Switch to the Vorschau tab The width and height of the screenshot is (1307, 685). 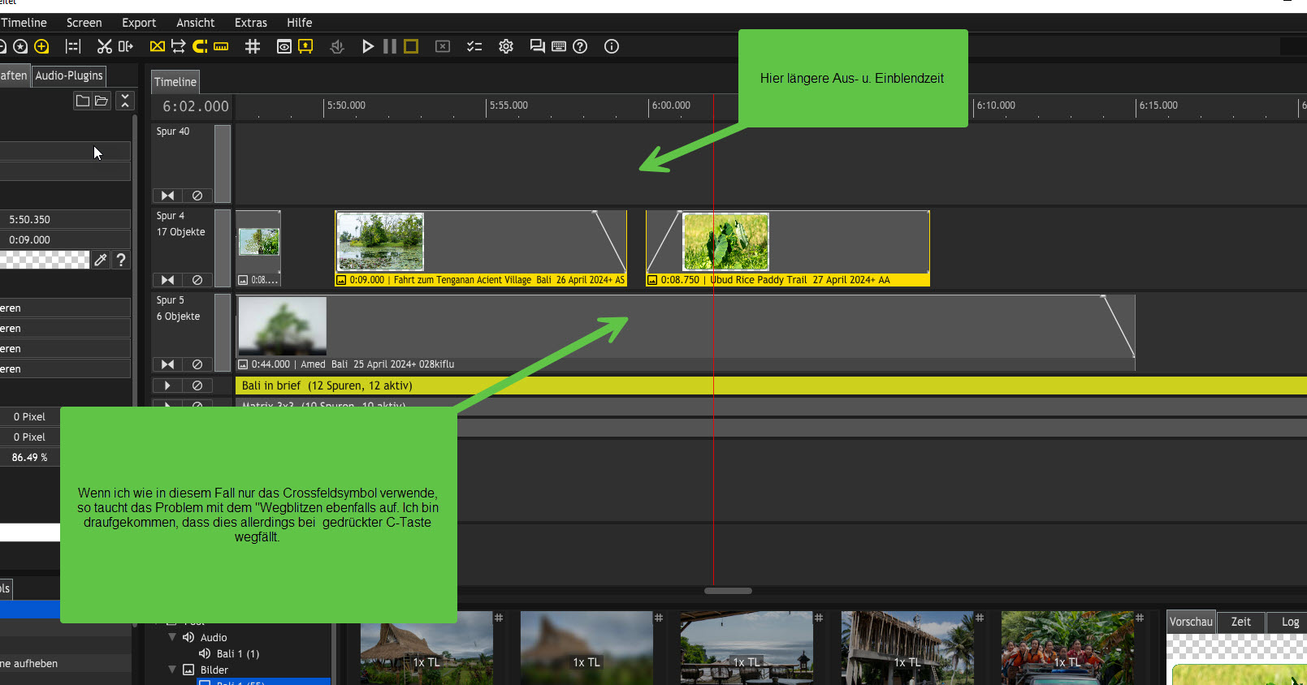1191,622
